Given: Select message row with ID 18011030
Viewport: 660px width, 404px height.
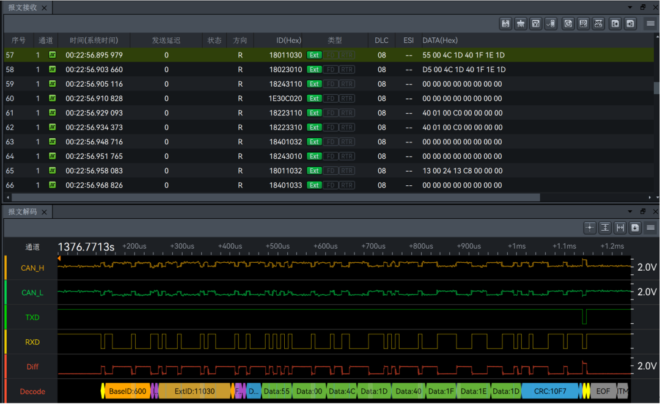Looking at the screenshot, I should 329,55.
